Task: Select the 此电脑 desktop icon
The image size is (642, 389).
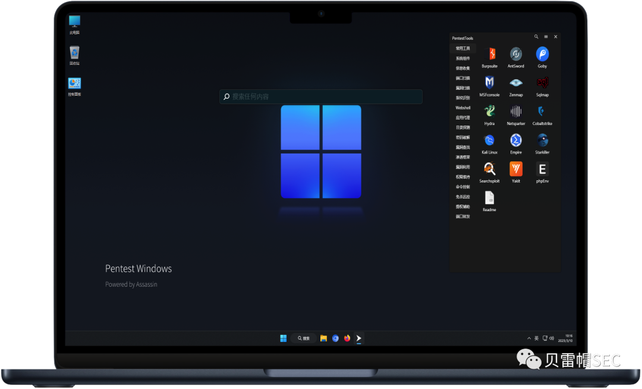Action: (x=74, y=24)
